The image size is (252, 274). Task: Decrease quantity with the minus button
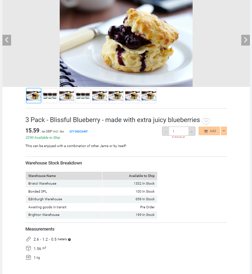[166, 131]
